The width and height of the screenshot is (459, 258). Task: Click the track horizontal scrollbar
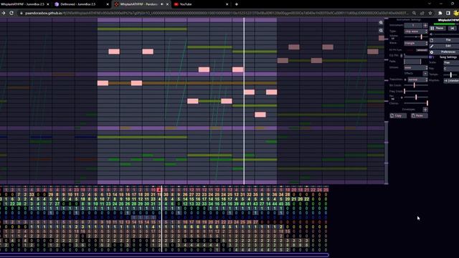(164, 255)
